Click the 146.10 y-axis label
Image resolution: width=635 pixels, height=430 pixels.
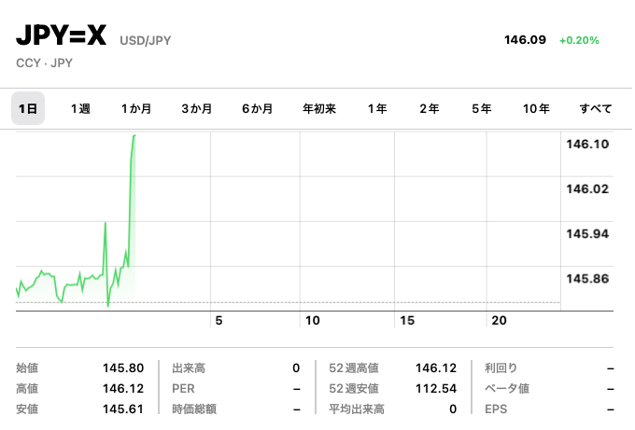tap(587, 145)
